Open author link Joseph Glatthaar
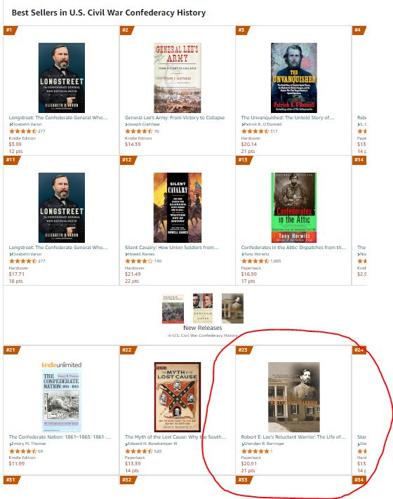Viewport: 393px width, 499px height. coord(144,124)
